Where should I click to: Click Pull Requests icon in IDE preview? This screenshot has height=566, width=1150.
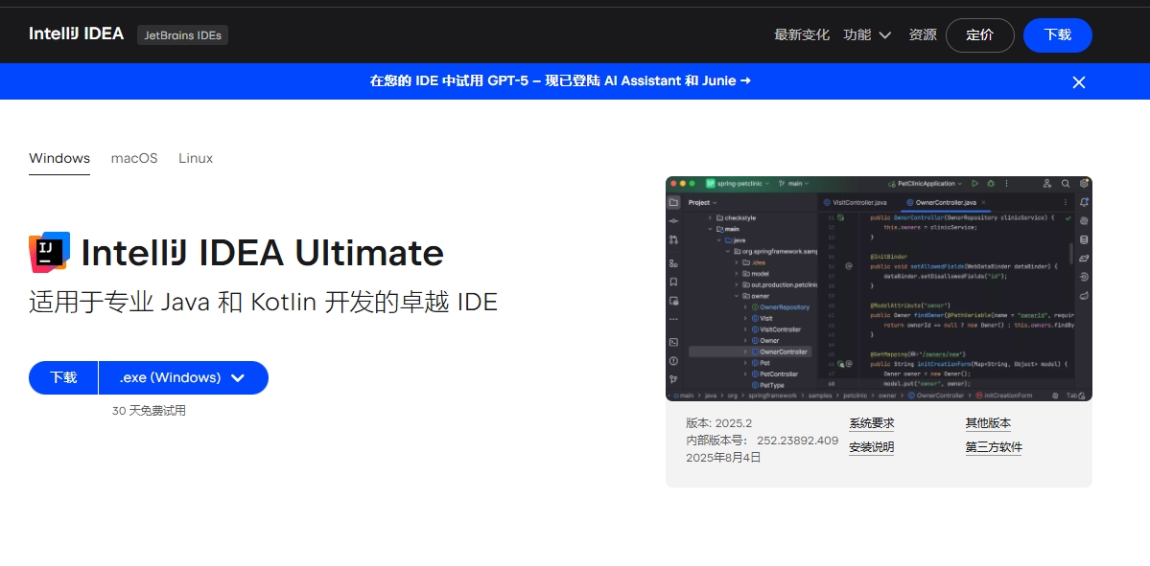coord(673,239)
